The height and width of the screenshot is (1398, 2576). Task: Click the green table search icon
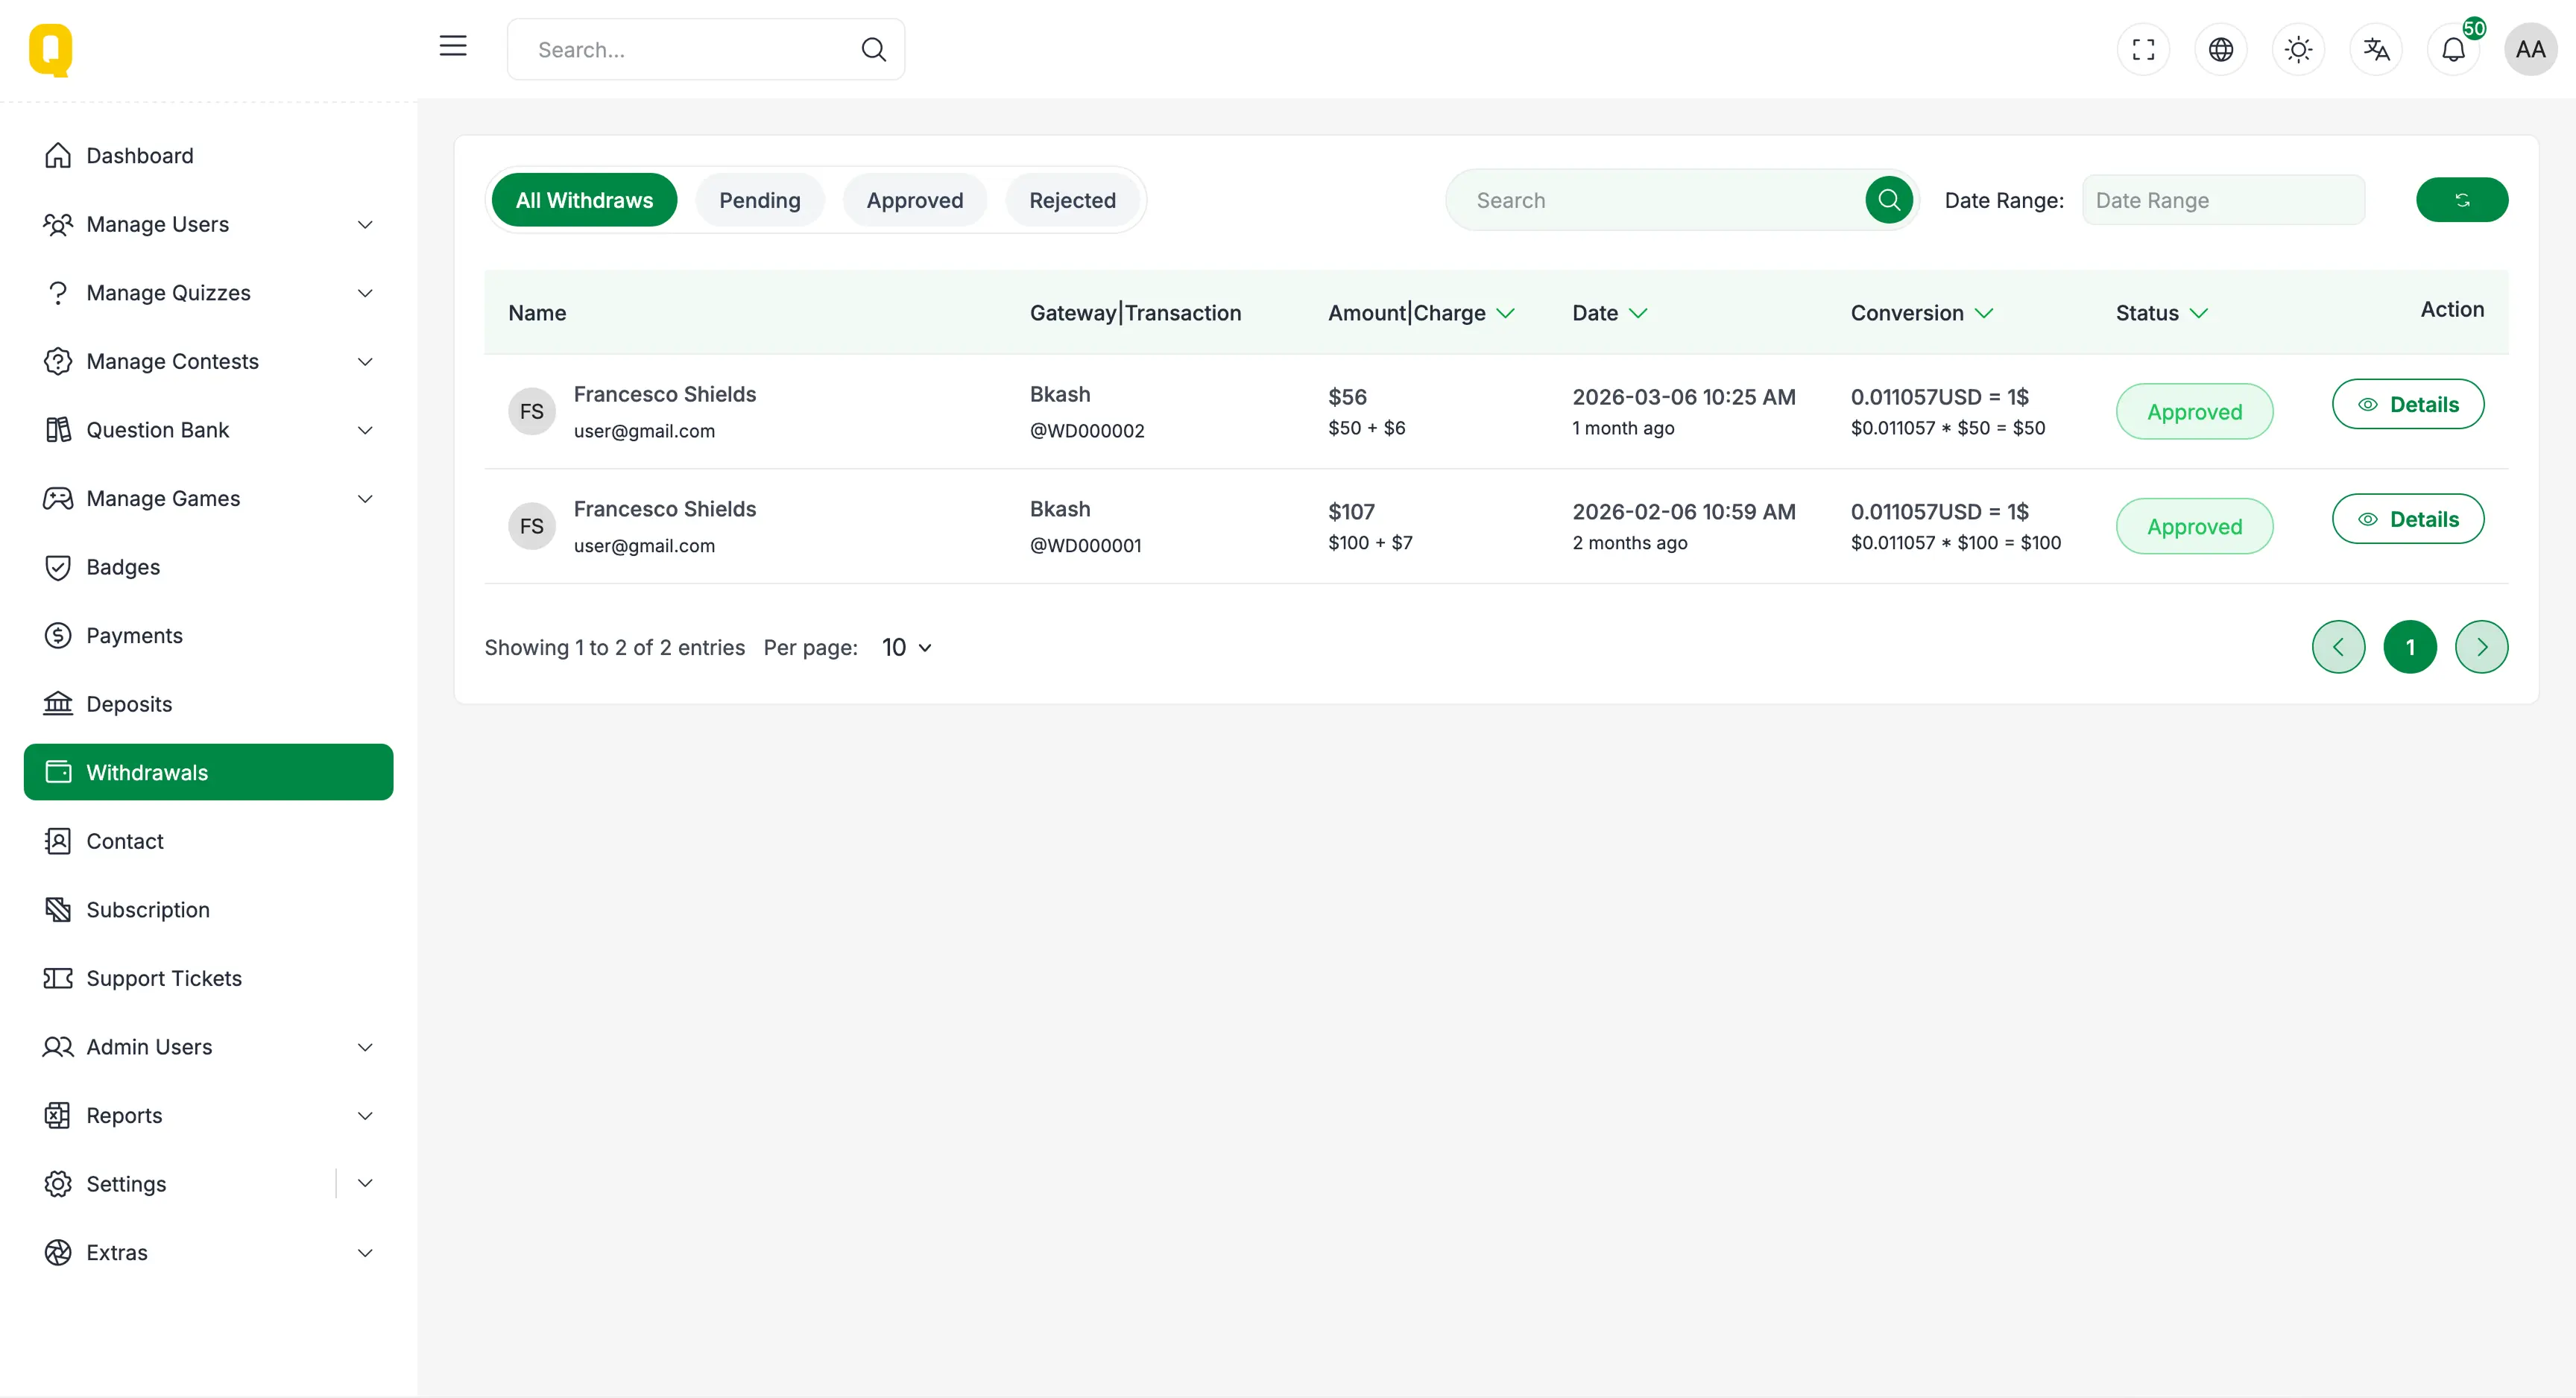tap(1888, 200)
